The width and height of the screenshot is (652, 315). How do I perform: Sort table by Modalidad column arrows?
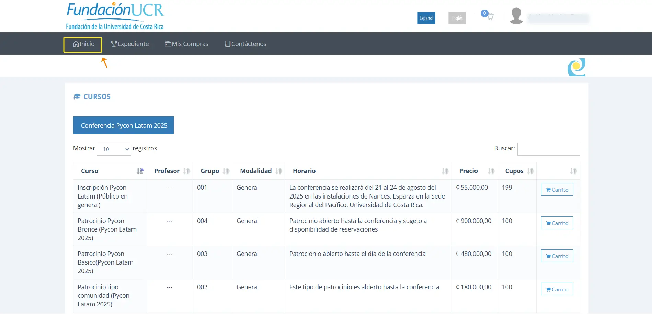(x=278, y=171)
